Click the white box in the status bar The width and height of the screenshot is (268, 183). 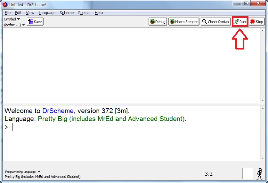coord(248,173)
